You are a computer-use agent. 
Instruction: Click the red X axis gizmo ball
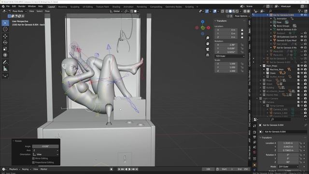point(208,28)
